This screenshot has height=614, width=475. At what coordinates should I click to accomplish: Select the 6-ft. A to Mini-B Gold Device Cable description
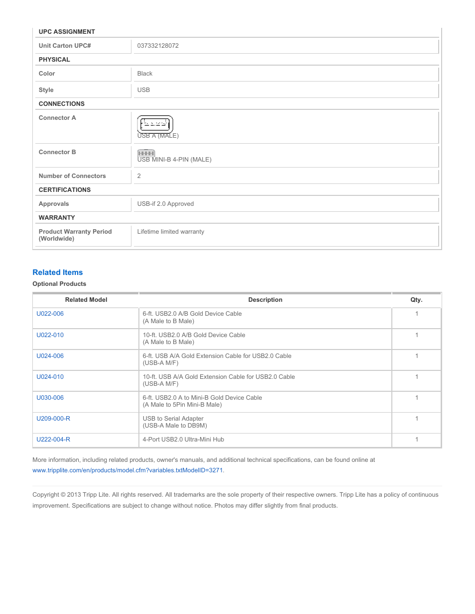(x=202, y=401)
